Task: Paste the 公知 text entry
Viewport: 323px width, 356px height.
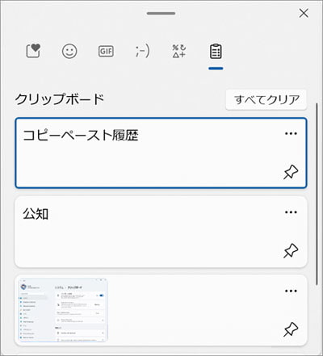Action: [x=161, y=232]
